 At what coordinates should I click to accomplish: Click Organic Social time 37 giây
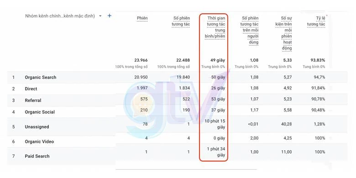[x=218, y=110]
